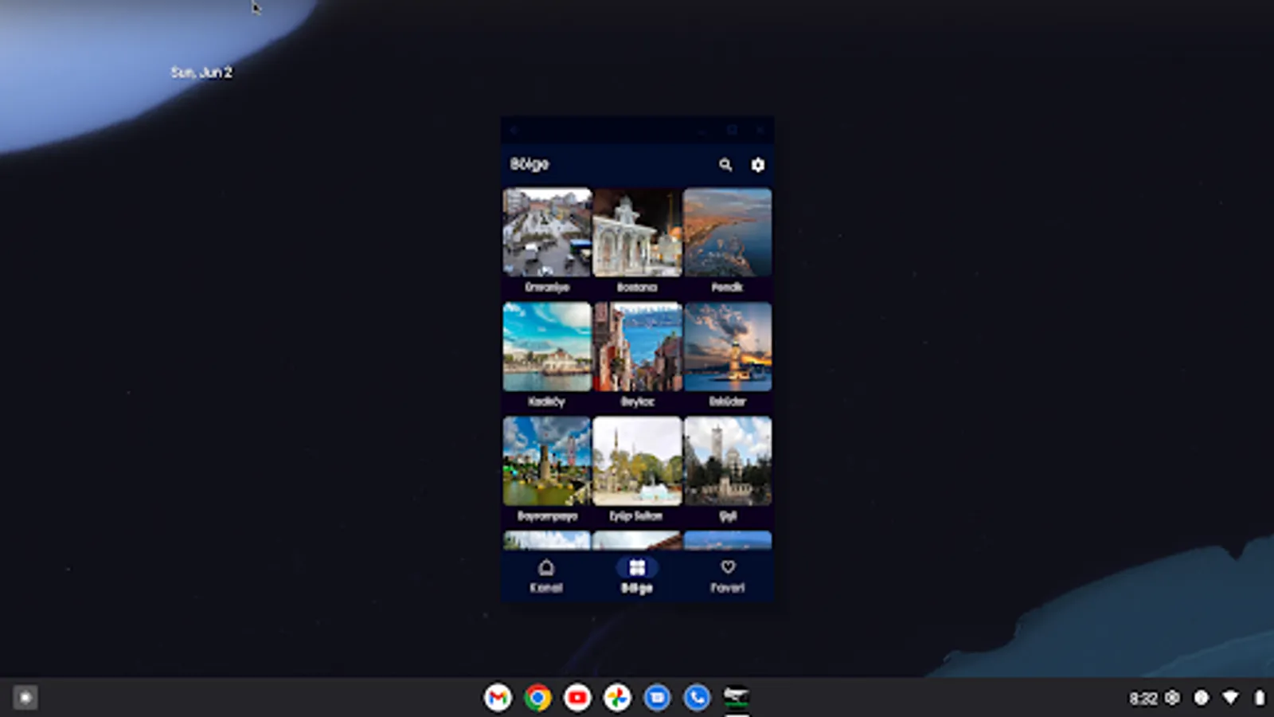Open the Şişli region
This screenshot has width=1274, height=717.
pyautogui.click(x=728, y=462)
